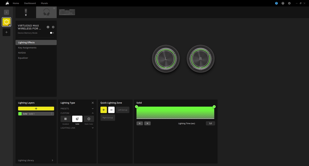Expand the PRESETS section
Viewport: 309px width, 166px height.
click(77, 108)
